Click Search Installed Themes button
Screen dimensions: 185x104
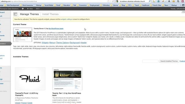point(169,61)
